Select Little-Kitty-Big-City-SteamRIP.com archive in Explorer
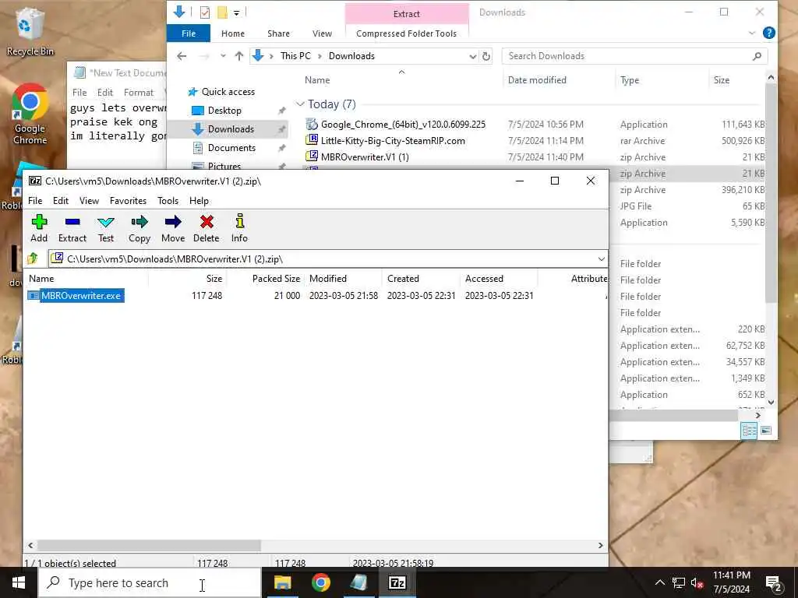 click(393, 140)
